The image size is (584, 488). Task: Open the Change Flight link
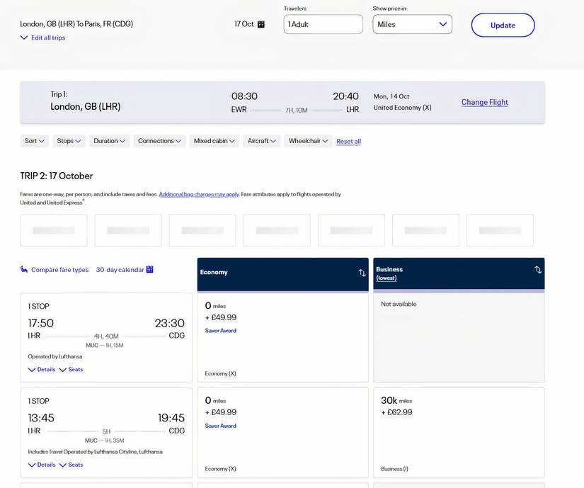click(x=484, y=101)
